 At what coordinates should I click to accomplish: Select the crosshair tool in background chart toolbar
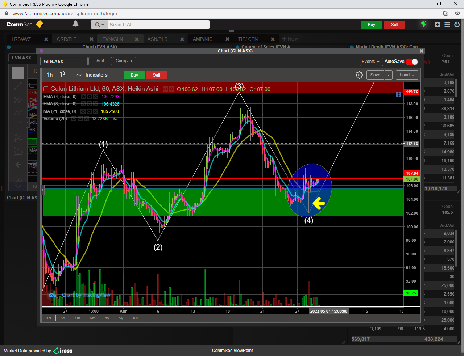18,73
